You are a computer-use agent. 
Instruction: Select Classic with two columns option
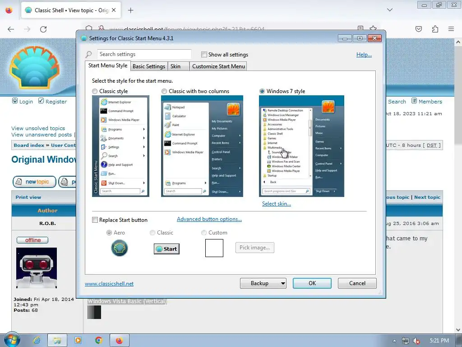click(x=164, y=91)
